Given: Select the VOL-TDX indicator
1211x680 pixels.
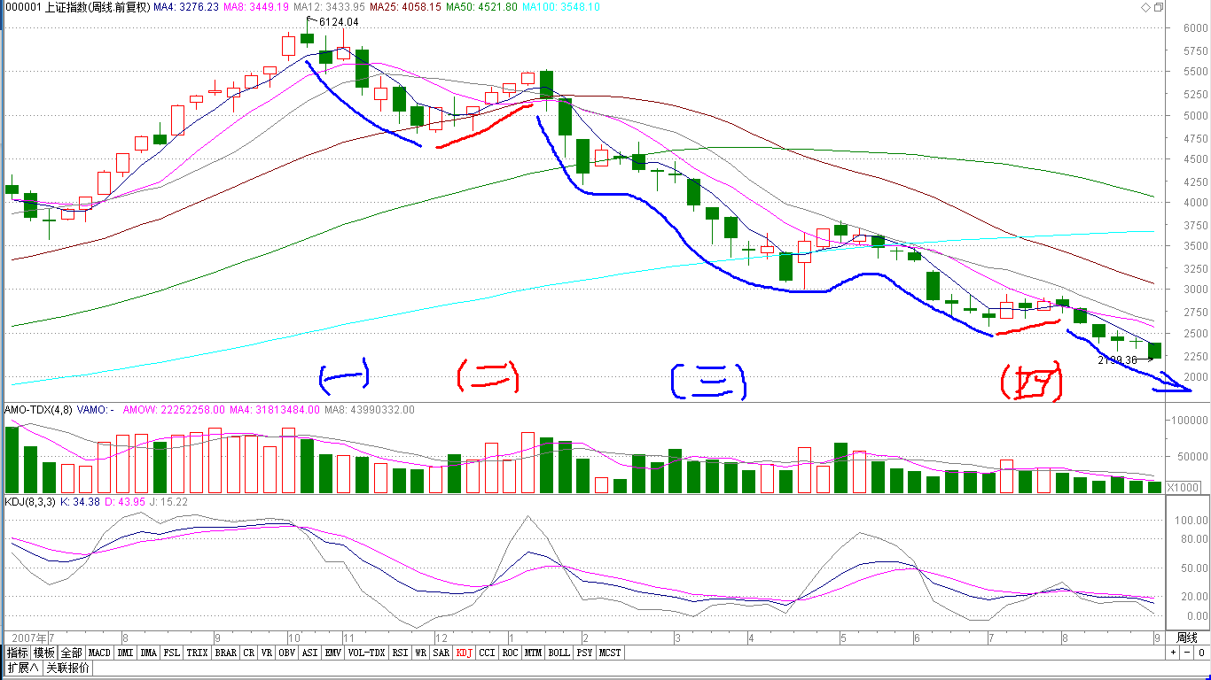Looking at the screenshot, I should pyautogui.click(x=366, y=653).
